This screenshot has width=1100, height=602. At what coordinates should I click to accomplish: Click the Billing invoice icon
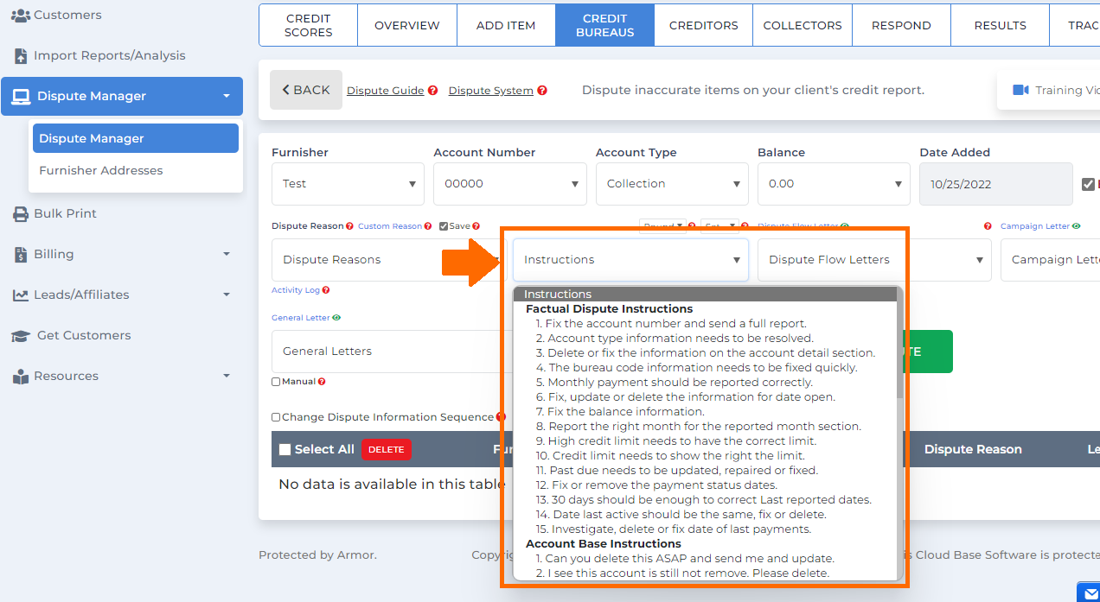(21, 254)
